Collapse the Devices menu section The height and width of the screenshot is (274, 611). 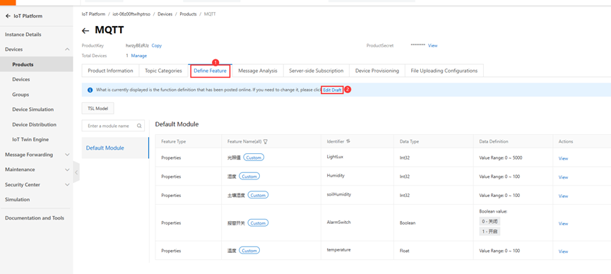tap(67, 49)
